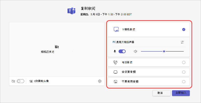
Task: Click the 取消 cancel button
Action: point(161,93)
